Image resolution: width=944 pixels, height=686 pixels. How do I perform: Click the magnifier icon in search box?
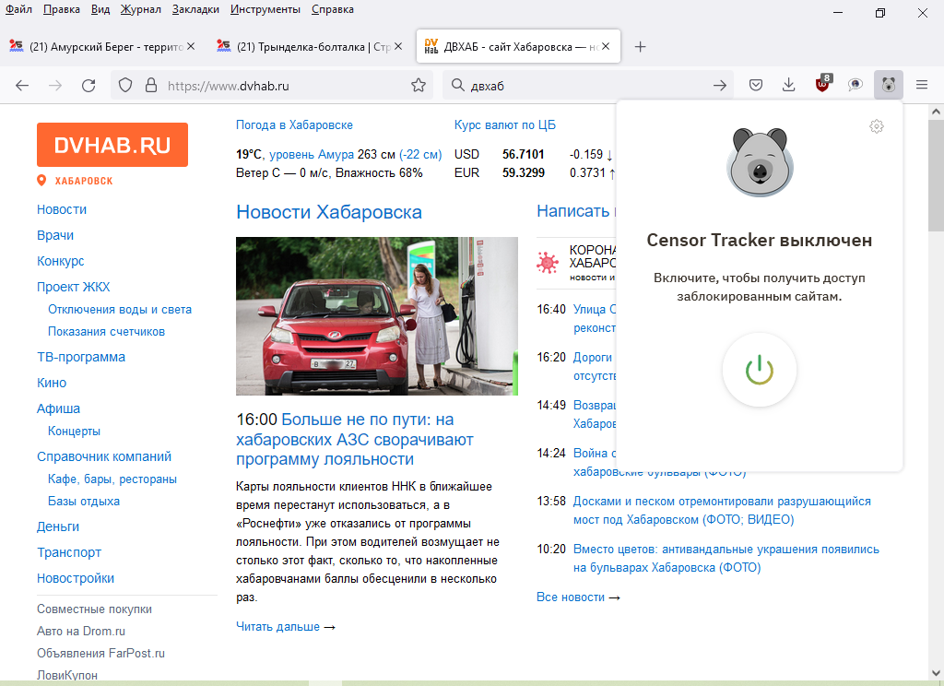tap(457, 86)
